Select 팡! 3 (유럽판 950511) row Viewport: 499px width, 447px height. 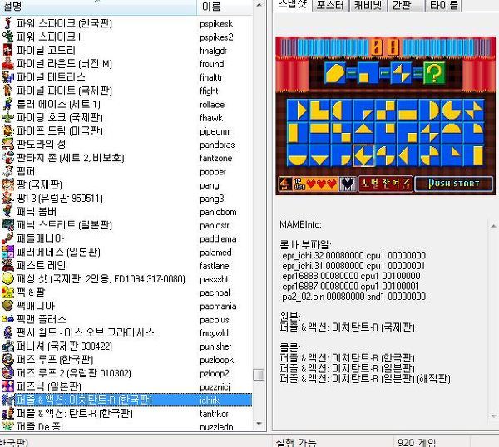(126, 198)
